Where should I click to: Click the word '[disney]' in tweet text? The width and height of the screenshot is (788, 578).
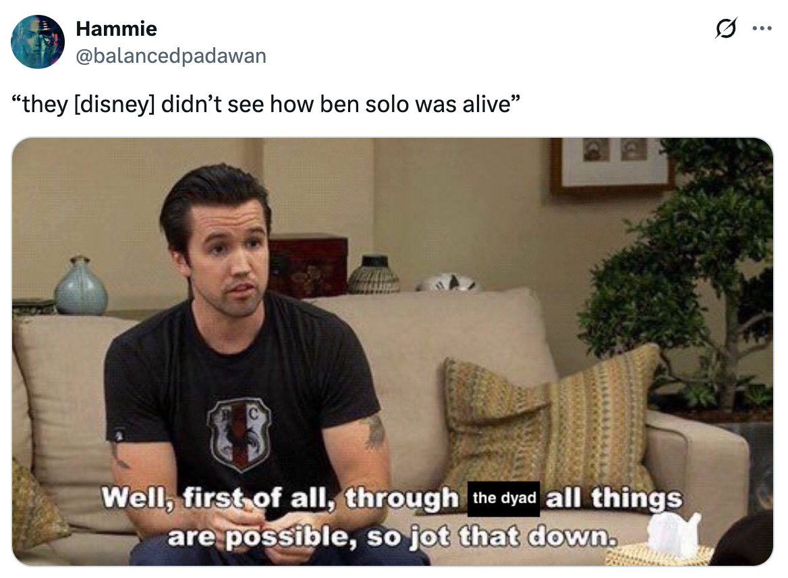[x=115, y=104]
